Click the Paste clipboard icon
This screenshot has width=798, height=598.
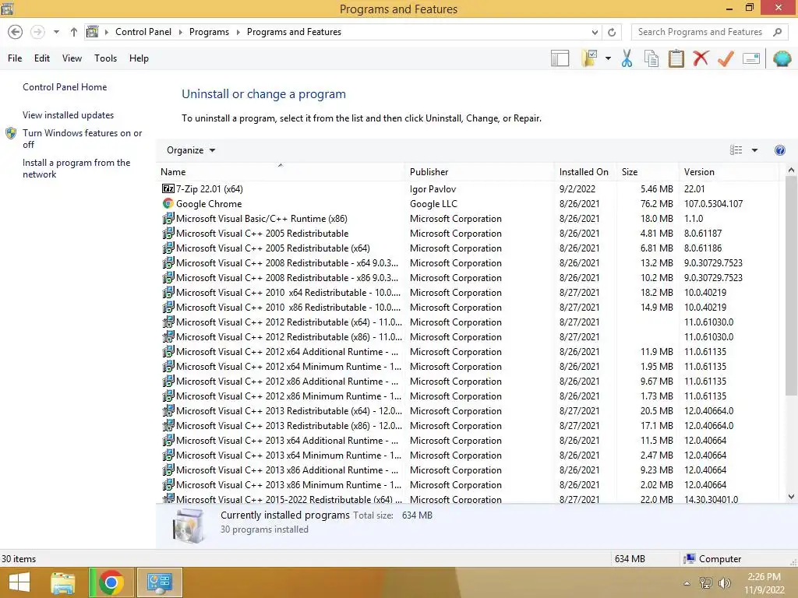676,58
